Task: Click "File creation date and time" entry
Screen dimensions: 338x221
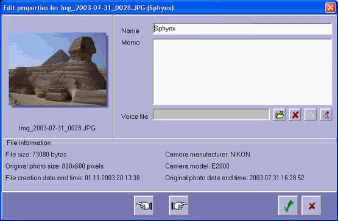Action: [72, 178]
